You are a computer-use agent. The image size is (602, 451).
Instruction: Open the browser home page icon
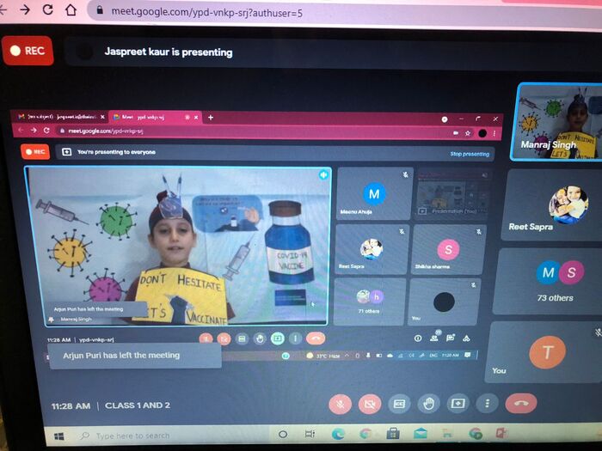pos(71,9)
